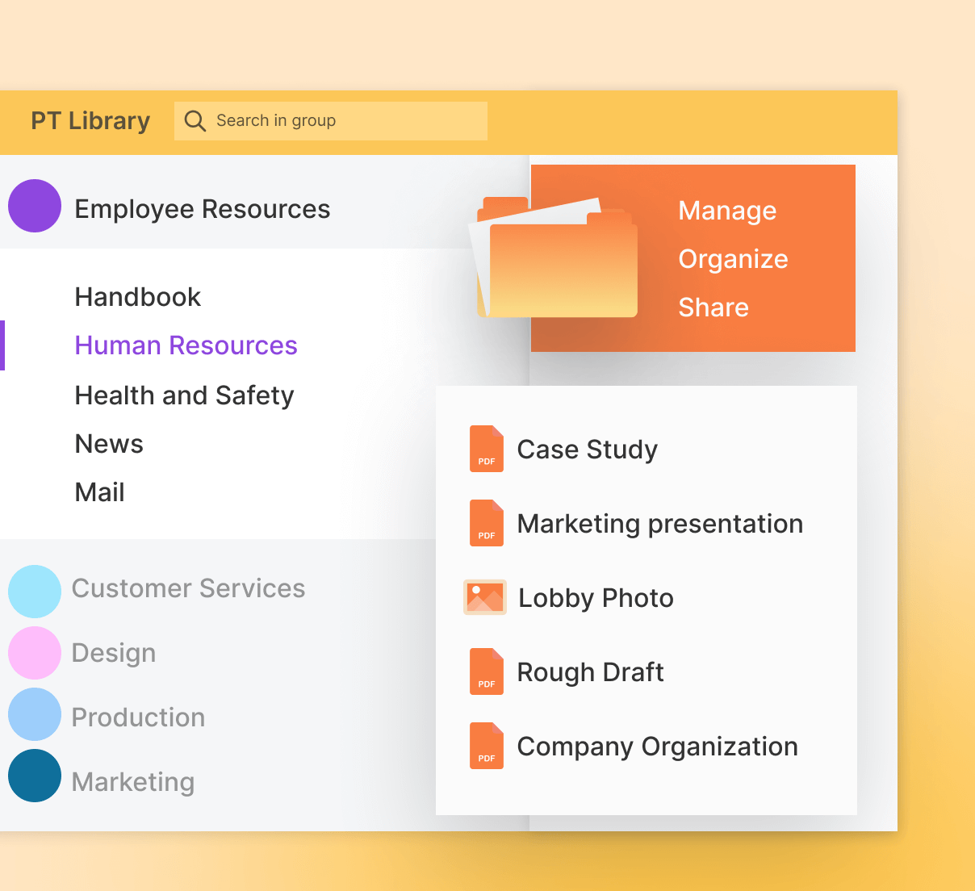The height and width of the screenshot is (891, 975).
Task: Open the Handbook section
Action: click(137, 296)
